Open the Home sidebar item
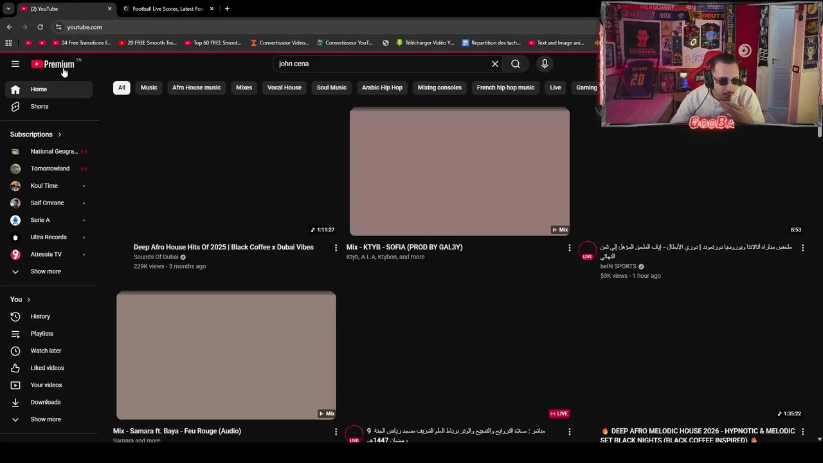The image size is (823, 463). tap(49, 89)
